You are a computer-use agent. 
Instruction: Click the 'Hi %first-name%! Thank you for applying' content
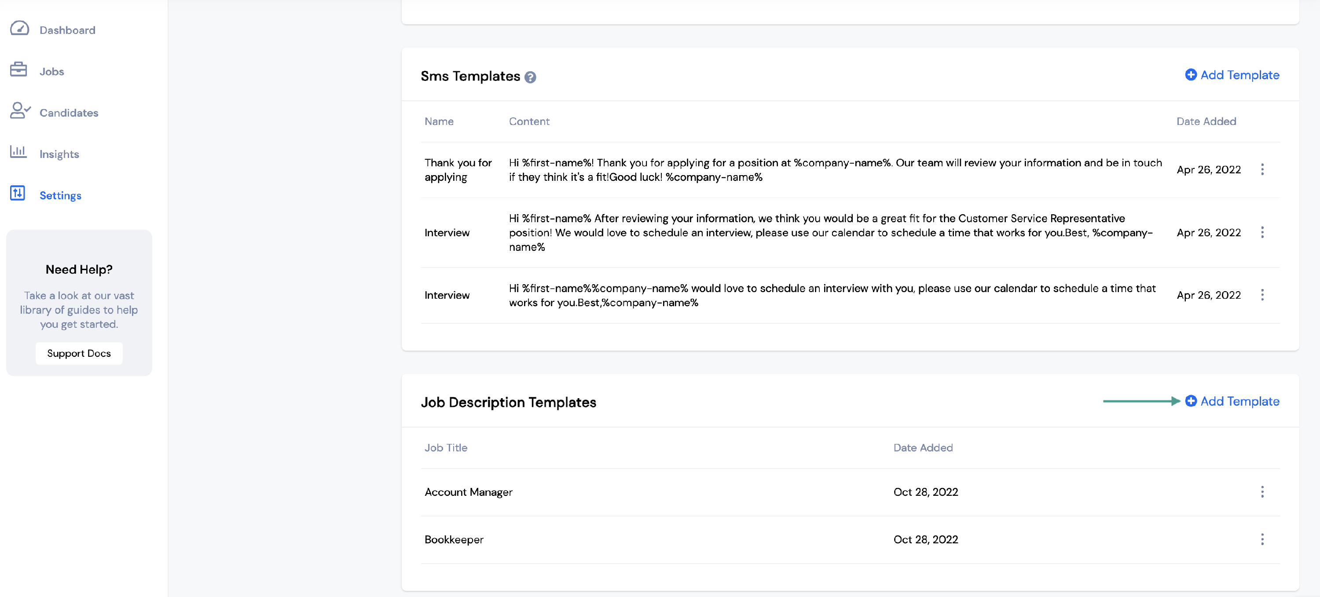[835, 170]
